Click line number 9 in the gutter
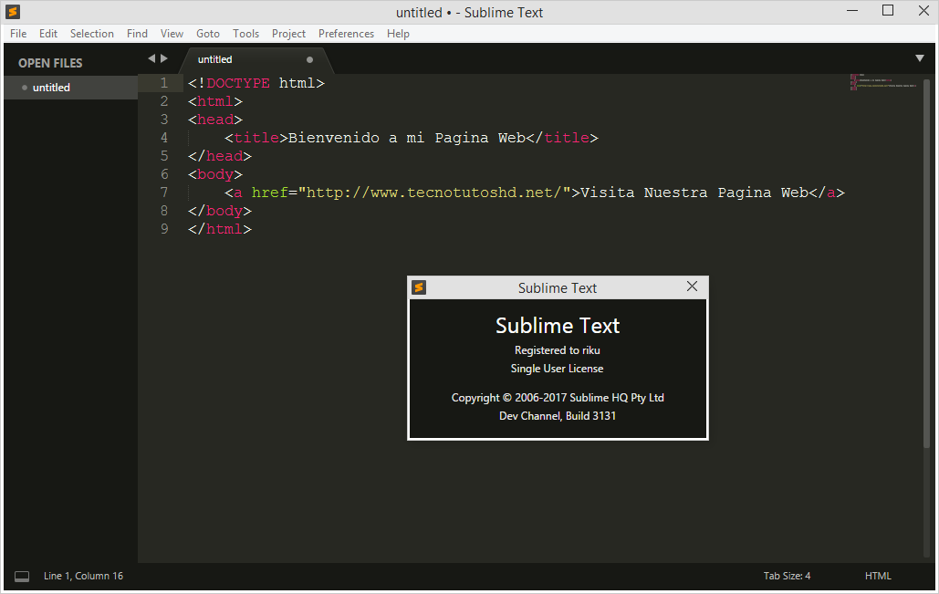The height and width of the screenshot is (594, 939). pos(164,229)
